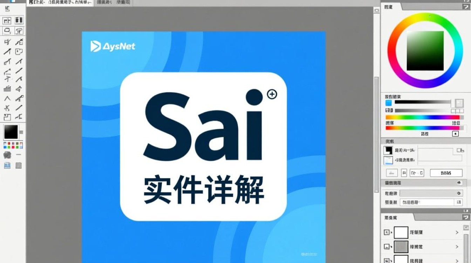Click the blue-and-white preview thumbnail
Screen dimensions: 471x263
[388, 161]
